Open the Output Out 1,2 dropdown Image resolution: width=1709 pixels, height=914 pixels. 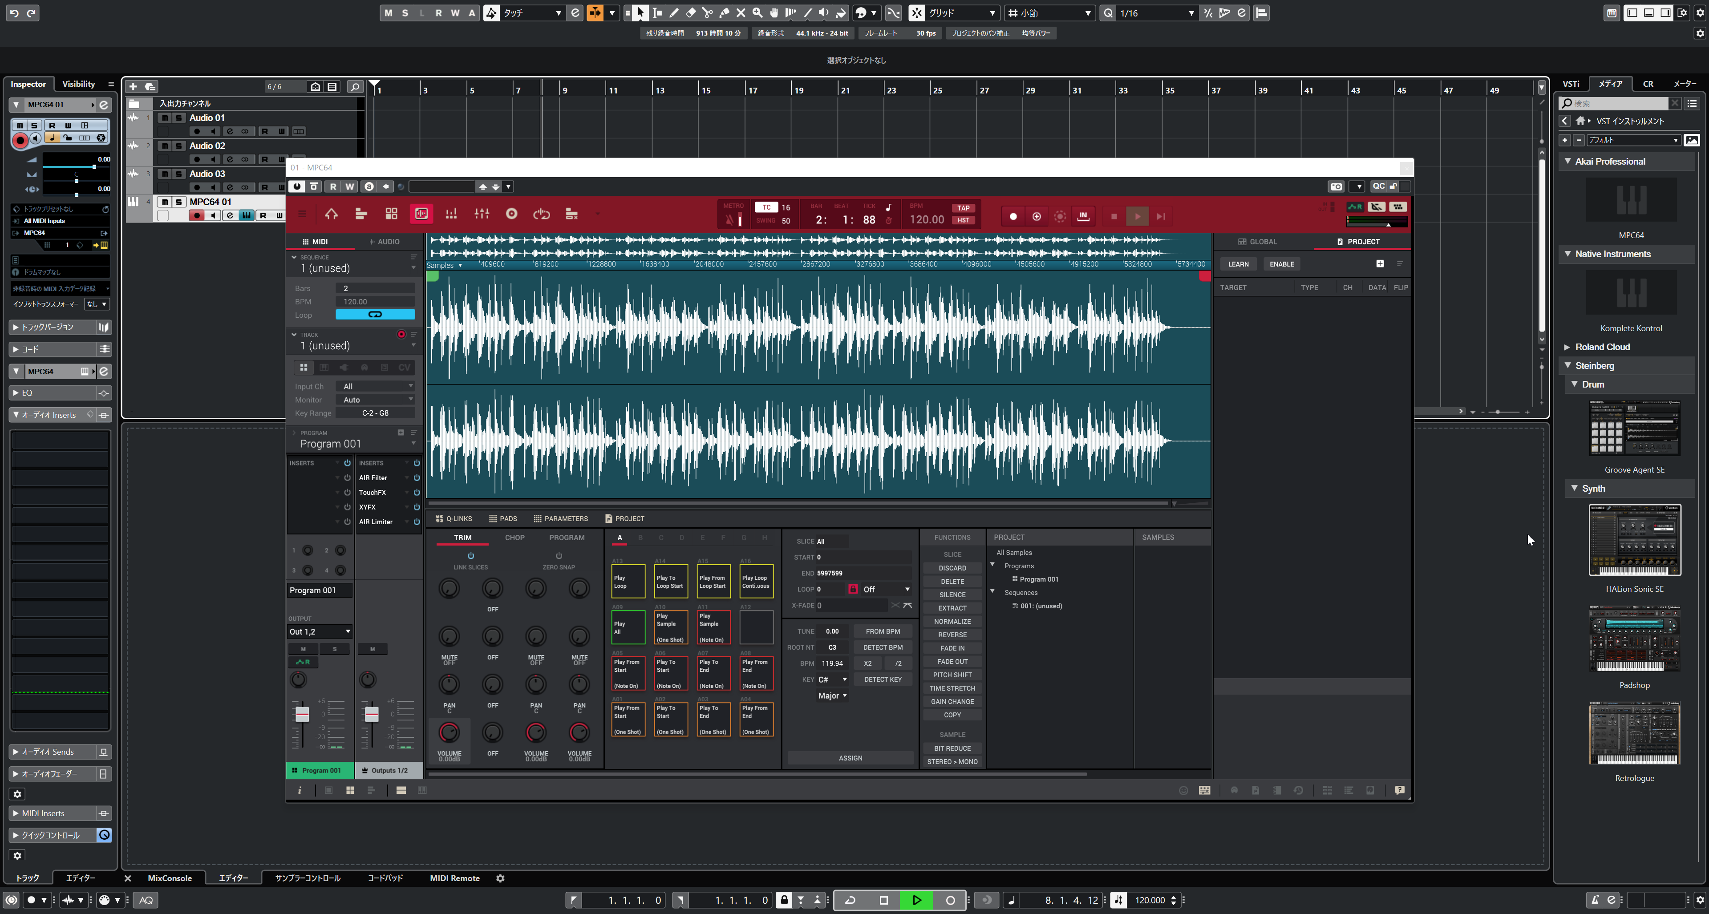tap(319, 631)
